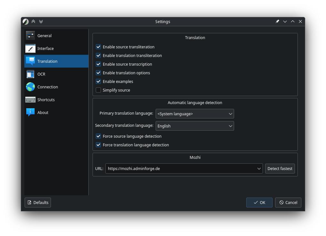Viewport: 326px width, 236px height.
Task: Click the Shortcuts keyboard icon
Action: (30, 100)
